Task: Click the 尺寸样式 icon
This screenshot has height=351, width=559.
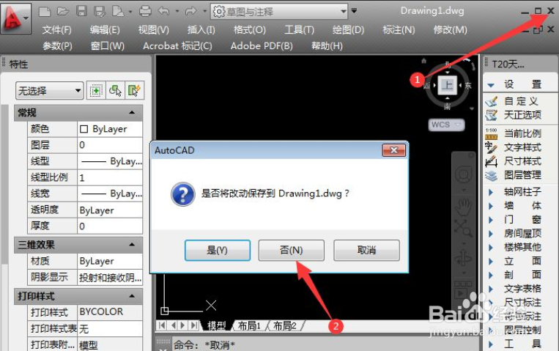Action: tap(492, 161)
